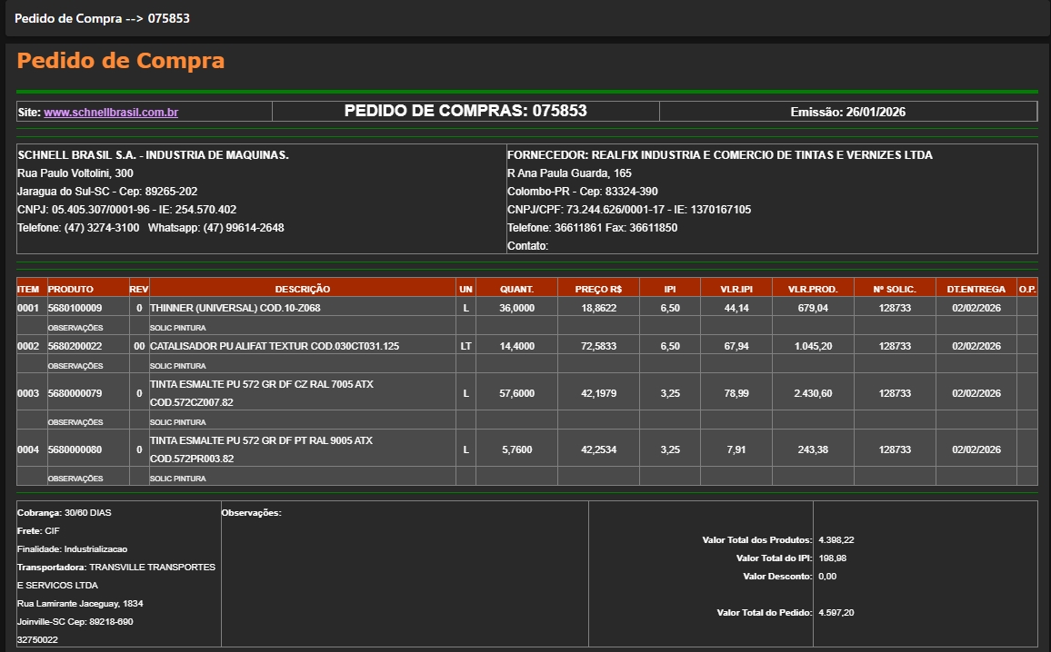
Task: Click the PRODUTO column header
Action: point(70,289)
